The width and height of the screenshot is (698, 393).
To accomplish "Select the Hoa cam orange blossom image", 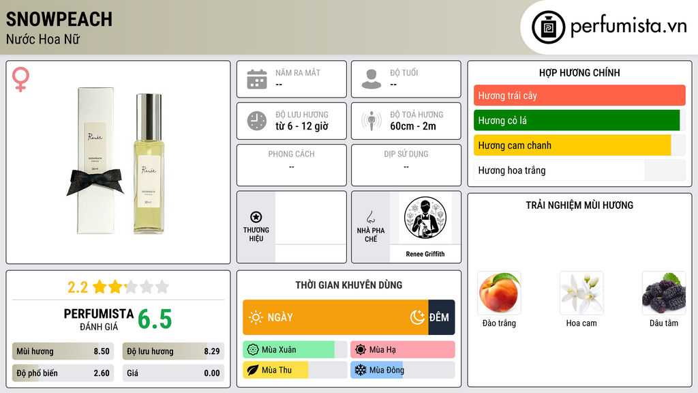I will tap(581, 293).
